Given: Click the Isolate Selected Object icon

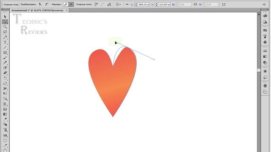Looking at the screenshot, I should pyautogui.click(x=224, y=5).
